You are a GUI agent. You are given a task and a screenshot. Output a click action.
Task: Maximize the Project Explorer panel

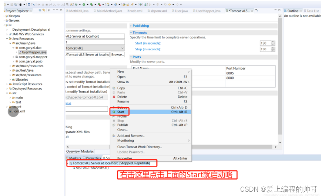point(61,10)
